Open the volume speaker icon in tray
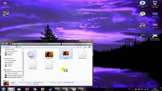Screen dimensions: 162x91 click(148, 89)
